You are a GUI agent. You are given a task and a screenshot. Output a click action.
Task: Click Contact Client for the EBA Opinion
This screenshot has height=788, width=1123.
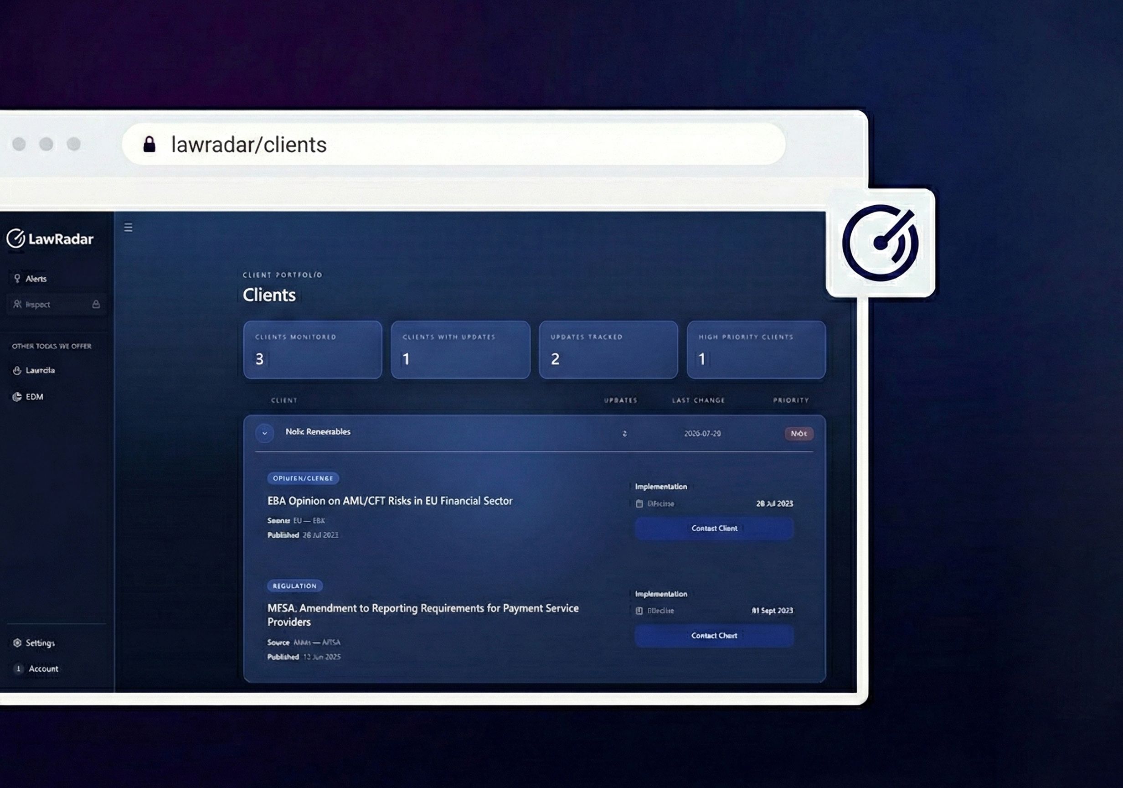click(713, 529)
